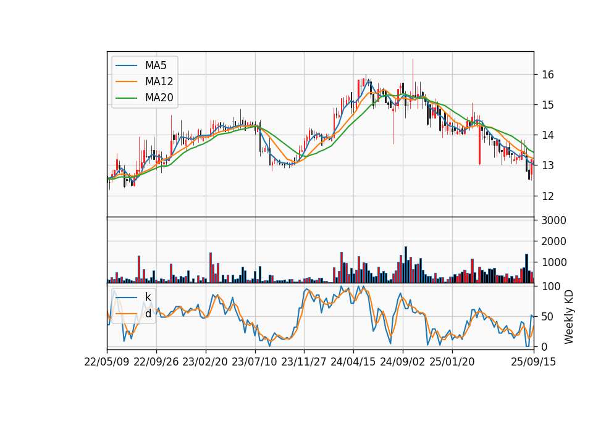Click the MA5 legend label
The height and width of the screenshot is (426, 593).
156,65
